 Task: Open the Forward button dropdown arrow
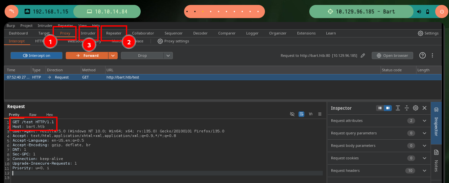pyautogui.click(x=113, y=56)
